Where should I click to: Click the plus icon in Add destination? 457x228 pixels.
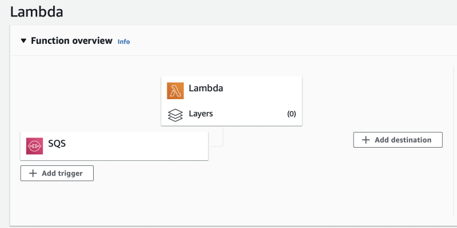point(366,140)
